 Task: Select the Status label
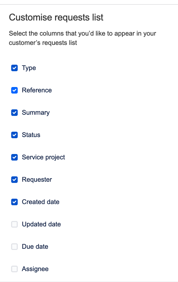point(31,135)
